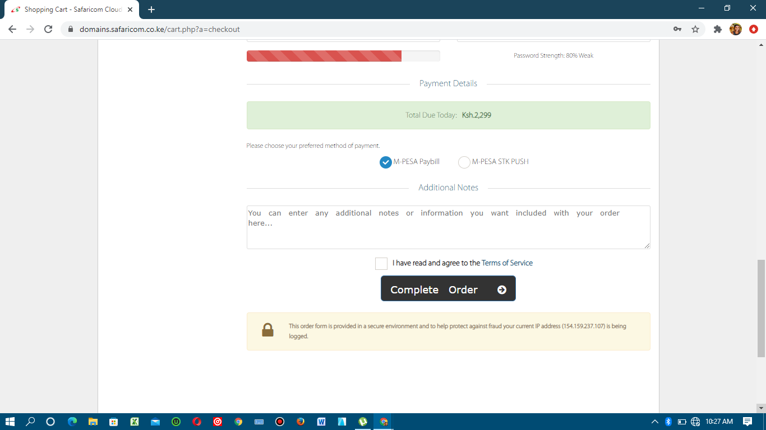The width and height of the screenshot is (766, 430).
Task: Click into the additional notes text area
Action: (x=449, y=227)
